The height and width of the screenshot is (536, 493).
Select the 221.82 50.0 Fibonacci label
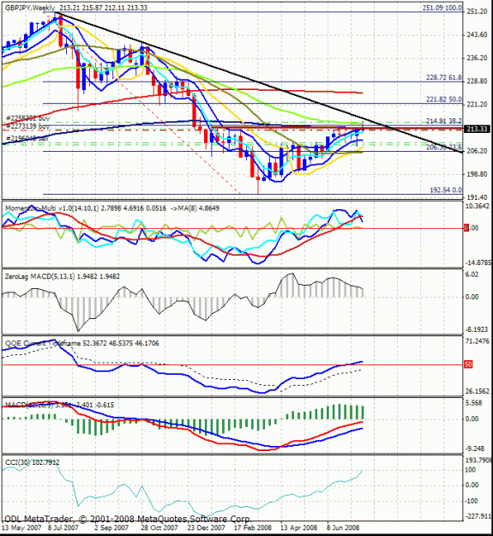coord(444,99)
